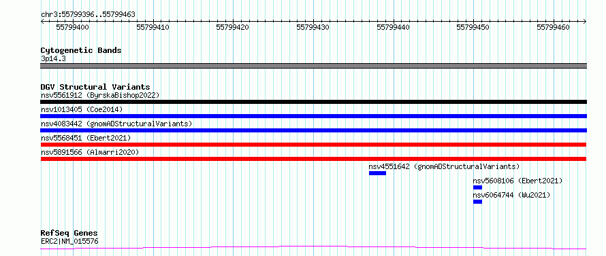606x256 pixels.
Task: Select nsv5568451 (Ebert2021) label
Action: click(86, 138)
